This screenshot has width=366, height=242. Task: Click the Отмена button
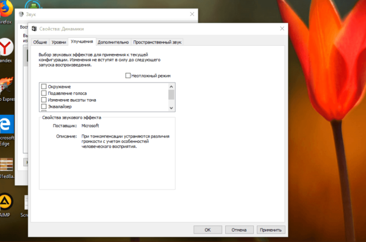(x=239, y=230)
